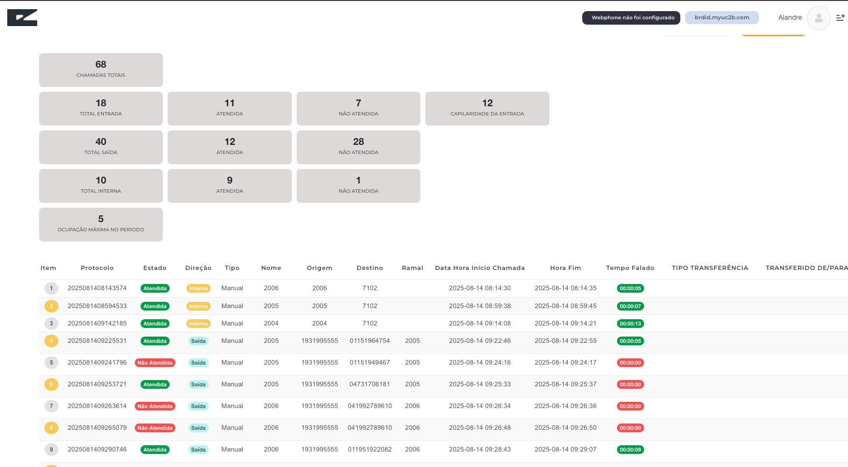Click the 00:00:07 talk time badge
Image resolution: width=848 pixels, height=467 pixels.
point(631,306)
